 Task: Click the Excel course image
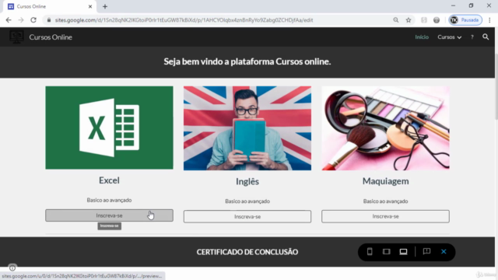(x=109, y=128)
